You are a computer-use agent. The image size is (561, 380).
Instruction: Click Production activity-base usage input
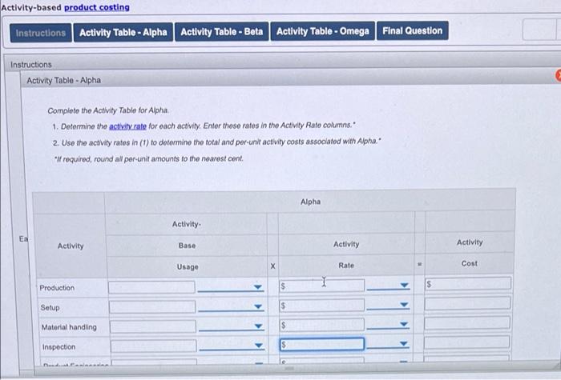tap(151, 286)
